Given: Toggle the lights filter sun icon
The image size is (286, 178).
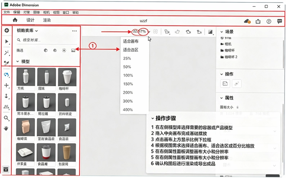Looking at the screenshot, I should pyautogui.click(x=64, y=50).
